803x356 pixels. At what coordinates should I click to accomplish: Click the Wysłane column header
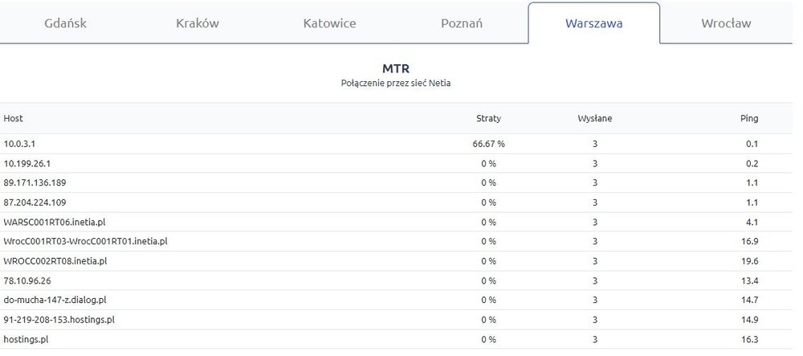click(595, 118)
